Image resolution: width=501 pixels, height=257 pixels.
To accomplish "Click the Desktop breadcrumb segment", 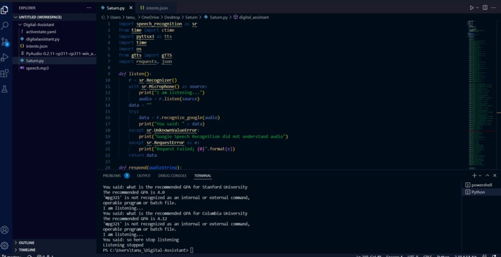I will [172, 17].
